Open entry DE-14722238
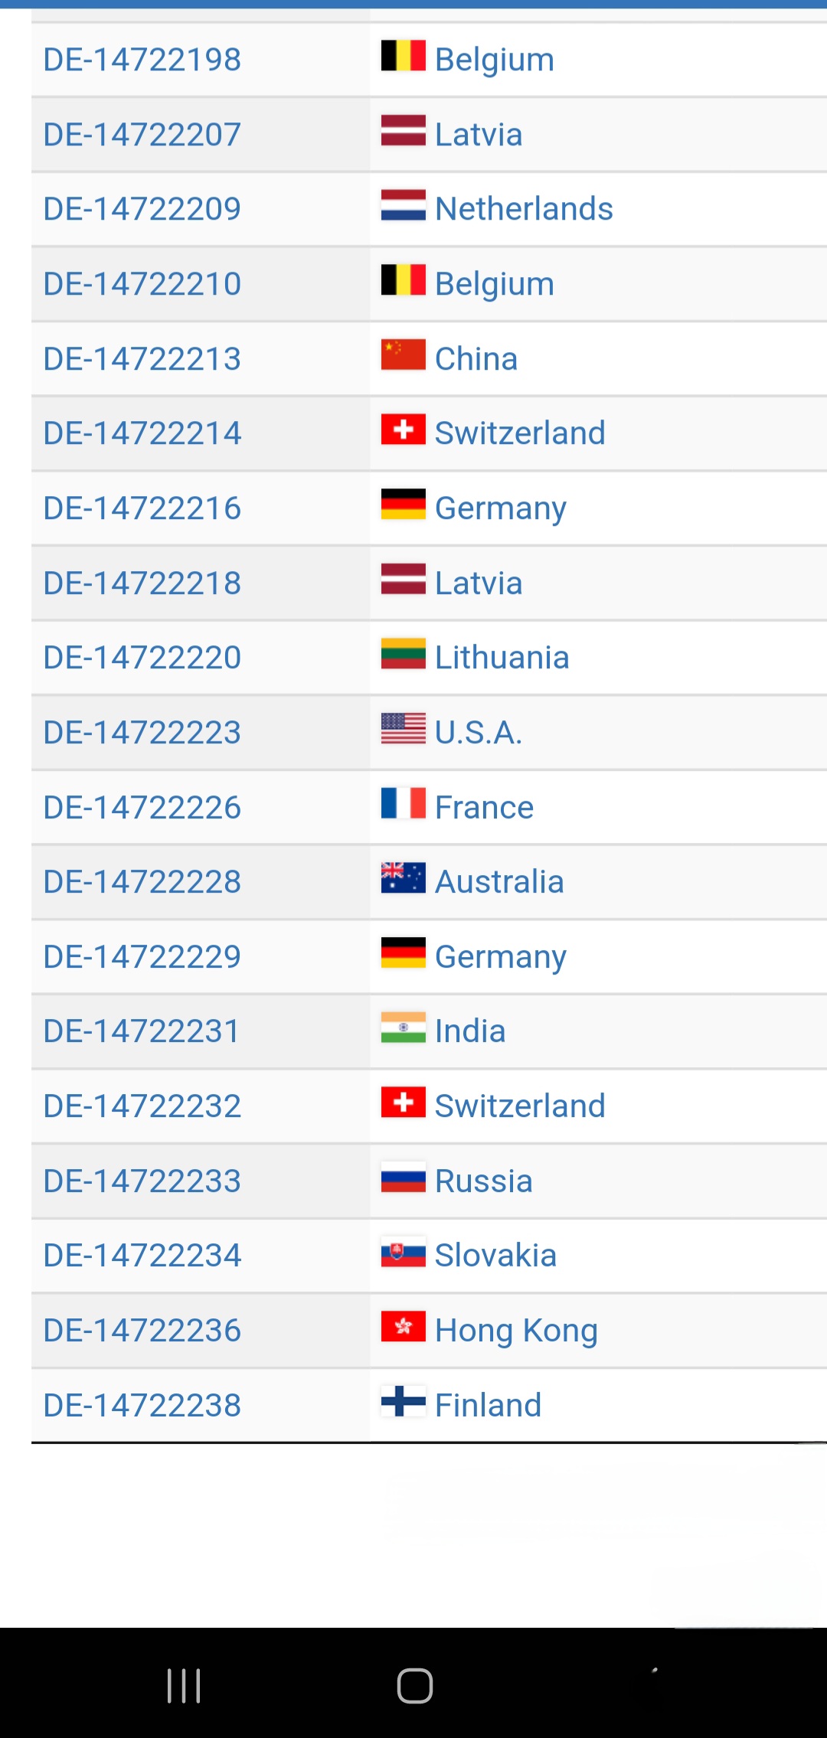Viewport: 827px width, 1738px height. coord(142,1406)
